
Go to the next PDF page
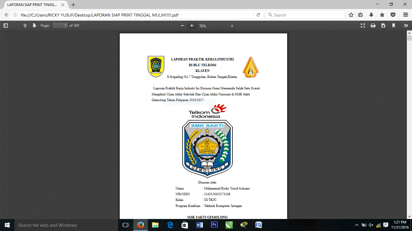click(x=34, y=26)
